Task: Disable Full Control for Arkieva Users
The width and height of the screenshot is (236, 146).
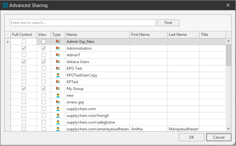Action: (24, 61)
